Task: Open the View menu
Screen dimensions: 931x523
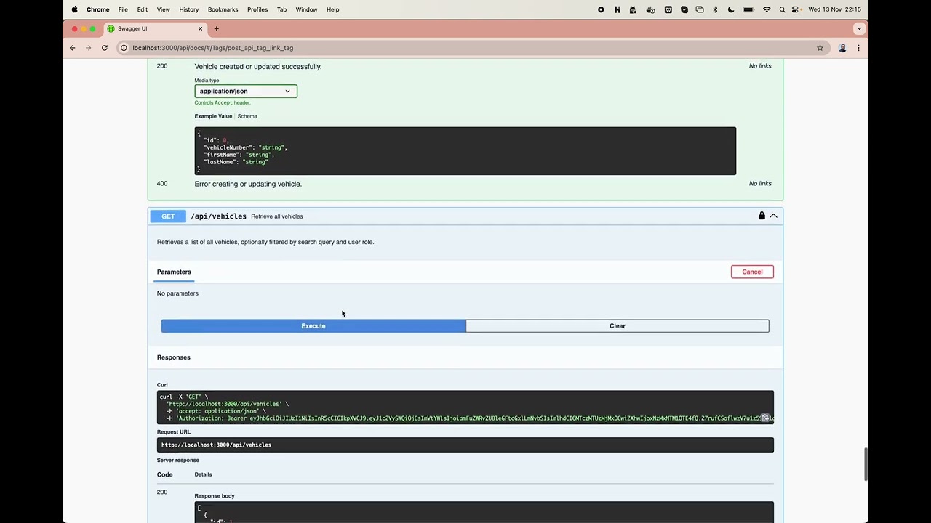Action: pos(164,9)
